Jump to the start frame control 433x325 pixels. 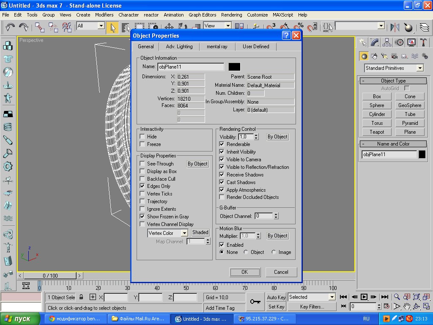[343, 297]
